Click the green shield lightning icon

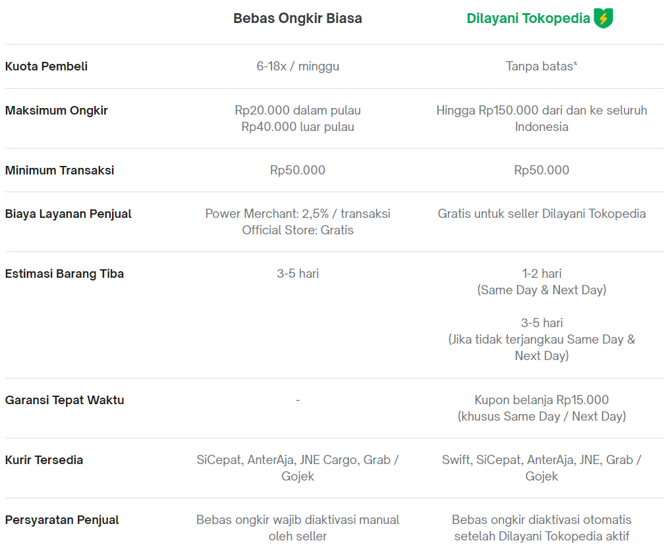(603, 18)
